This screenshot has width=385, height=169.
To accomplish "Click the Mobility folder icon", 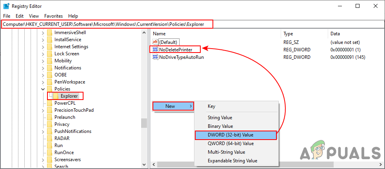I will 50,61.
